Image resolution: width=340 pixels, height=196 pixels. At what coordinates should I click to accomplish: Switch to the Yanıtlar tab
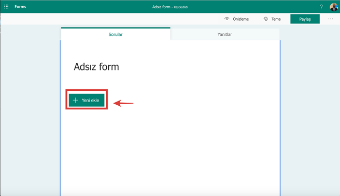tap(224, 34)
